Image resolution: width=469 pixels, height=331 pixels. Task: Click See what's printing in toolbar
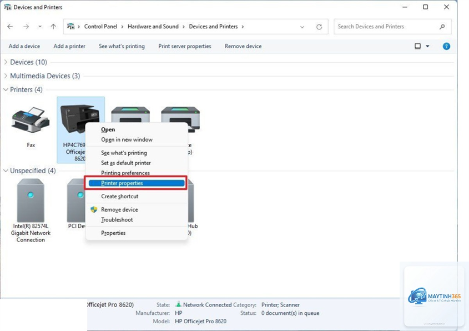pyautogui.click(x=122, y=46)
